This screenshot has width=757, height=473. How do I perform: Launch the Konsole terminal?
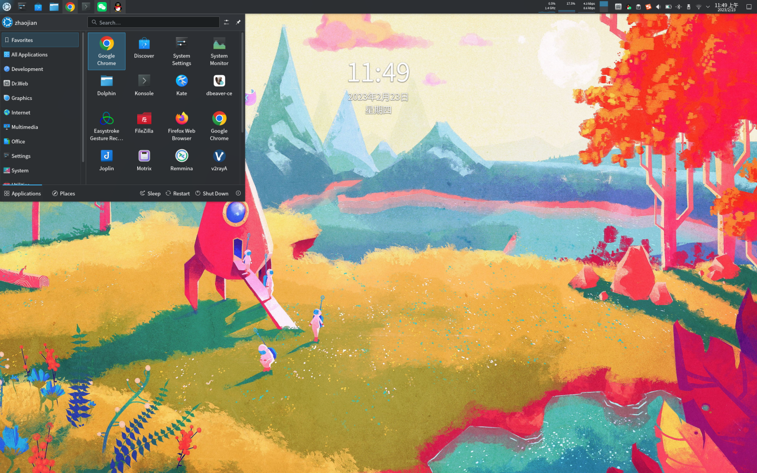(144, 85)
